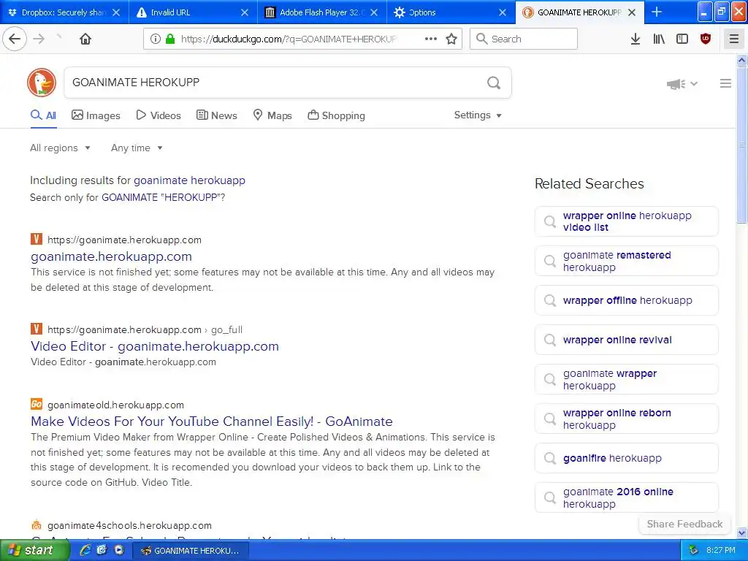
Task: Click the Firefox address bar URL
Action: tap(289, 39)
